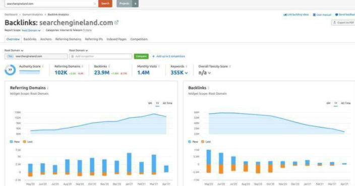The height and width of the screenshot is (186, 355).
Task: Toggle Lost checkbox in Backlinks chart
Action: pyautogui.click(x=203, y=142)
